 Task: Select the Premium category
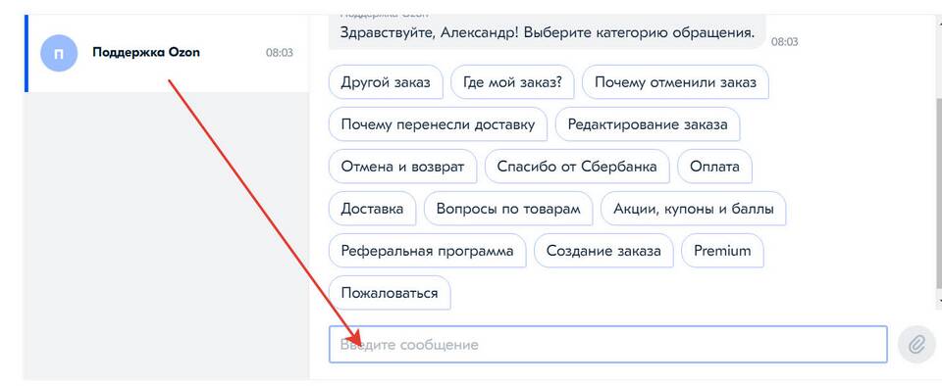click(x=722, y=251)
